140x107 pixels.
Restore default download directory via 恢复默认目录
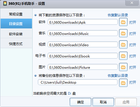tap(118, 15)
